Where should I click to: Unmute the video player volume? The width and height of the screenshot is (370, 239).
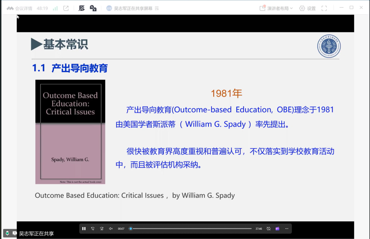pos(111,229)
